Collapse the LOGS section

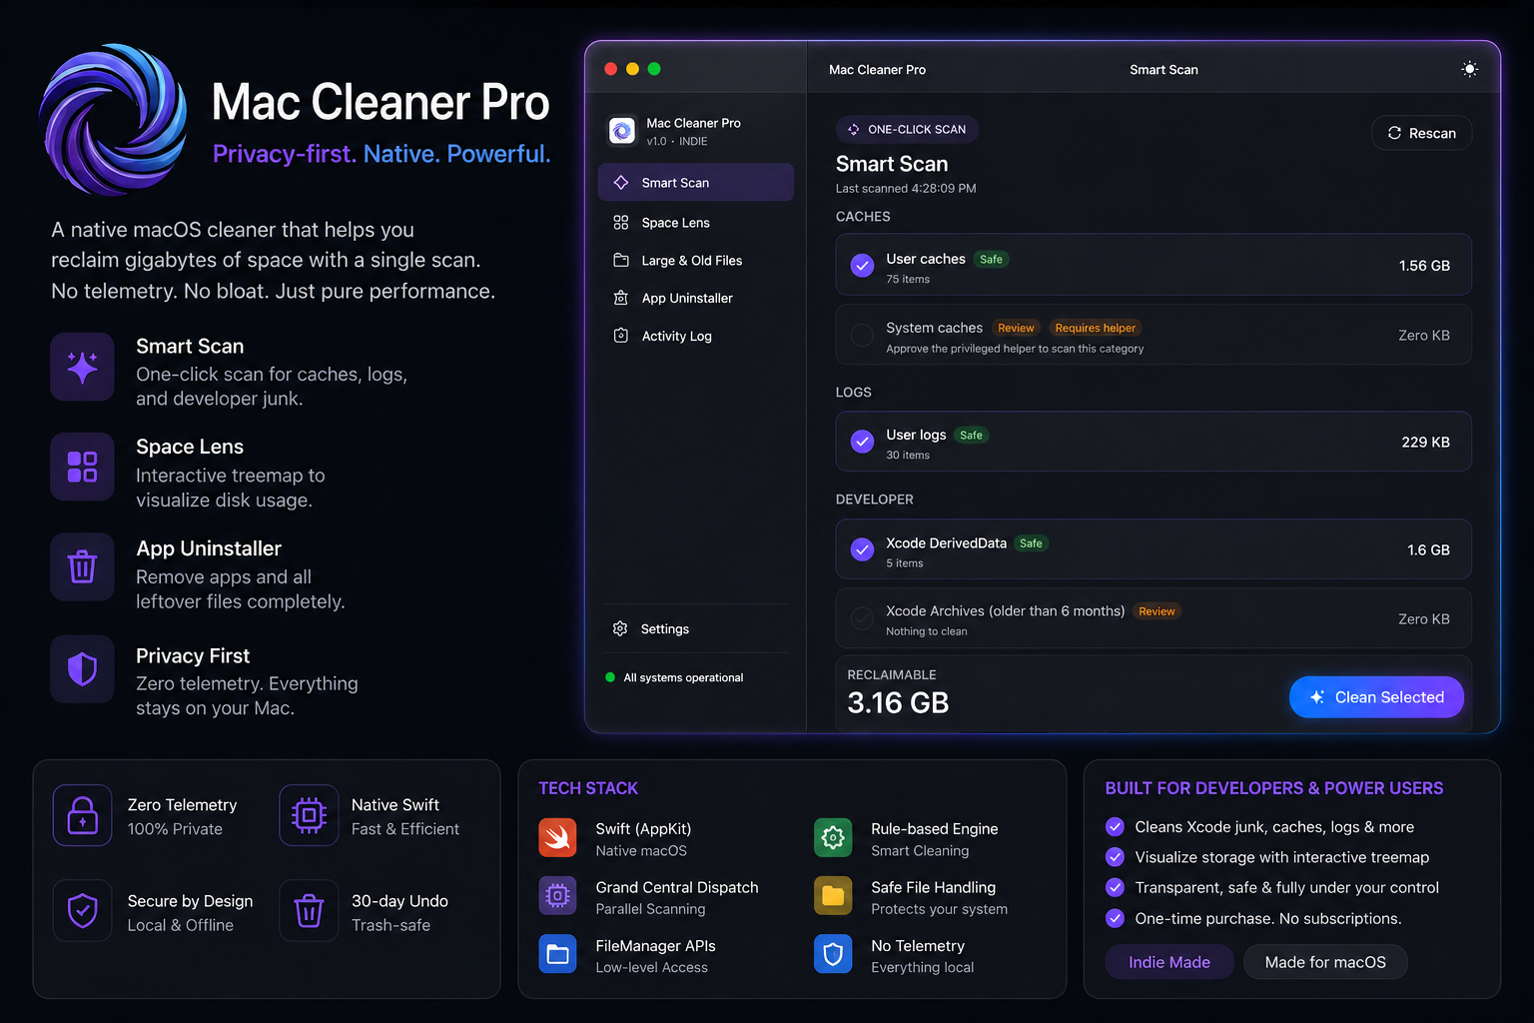point(853,392)
